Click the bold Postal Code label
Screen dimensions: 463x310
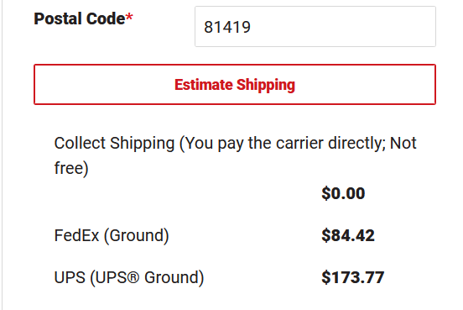point(80,18)
